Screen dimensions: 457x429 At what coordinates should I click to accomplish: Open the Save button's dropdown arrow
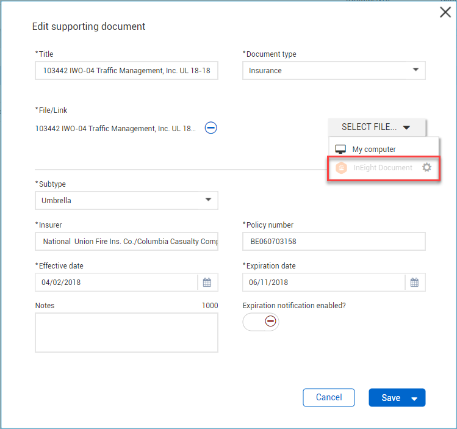click(x=415, y=398)
